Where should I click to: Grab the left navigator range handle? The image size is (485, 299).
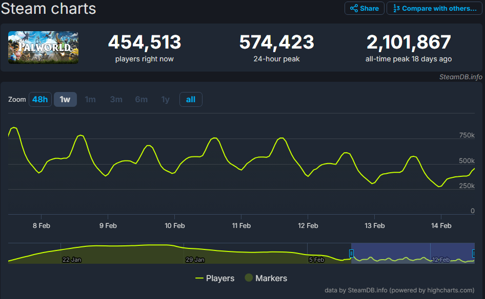click(x=351, y=254)
